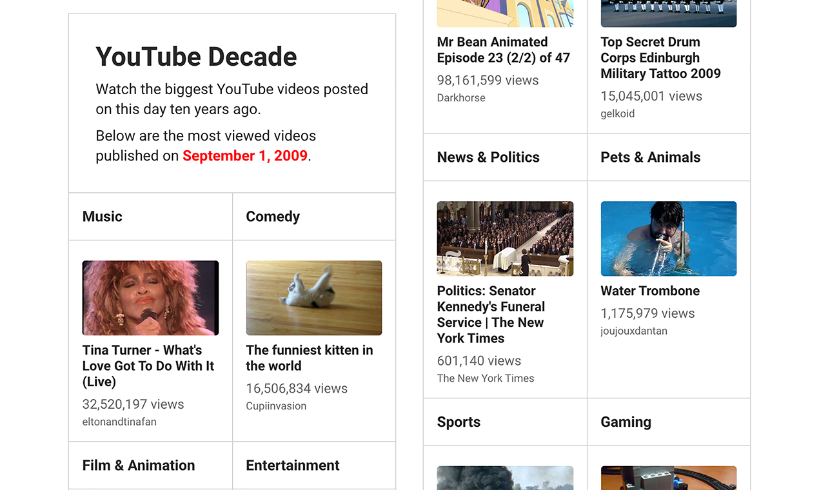
Task: Open the joujouxdantan channel
Action: coord(634,331)
